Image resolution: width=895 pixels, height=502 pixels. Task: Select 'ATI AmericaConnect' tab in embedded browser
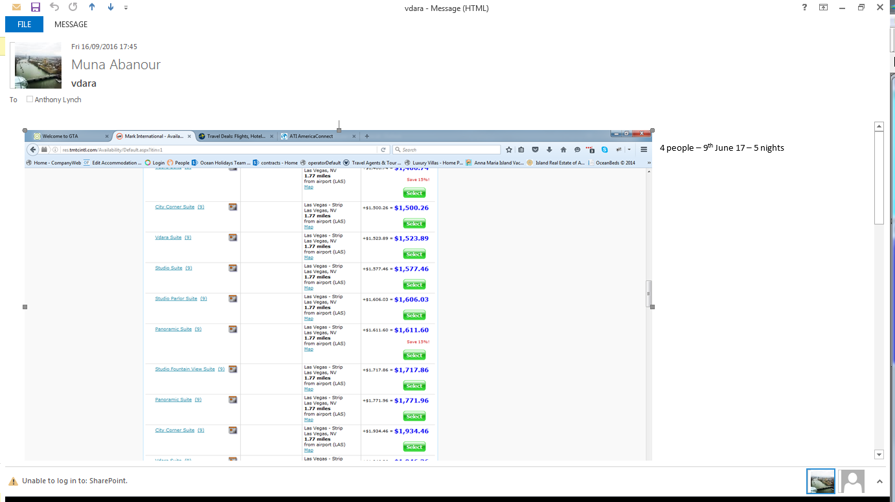319,136
